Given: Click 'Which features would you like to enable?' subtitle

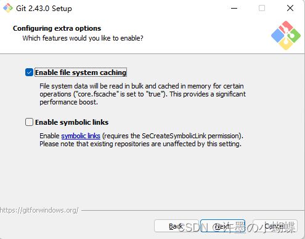Looking at the screenshot, I should click(x=83, y=38).
